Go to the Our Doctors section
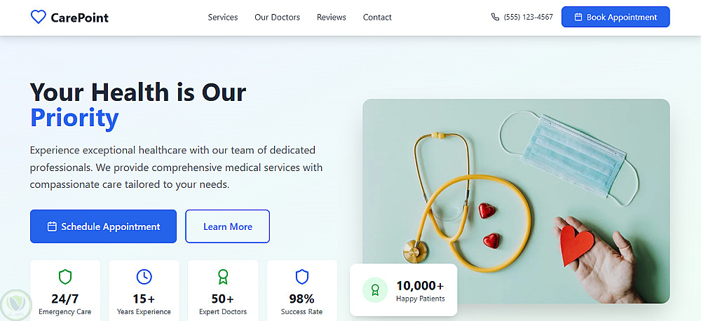701x321 pixels. tap(277, 18)
